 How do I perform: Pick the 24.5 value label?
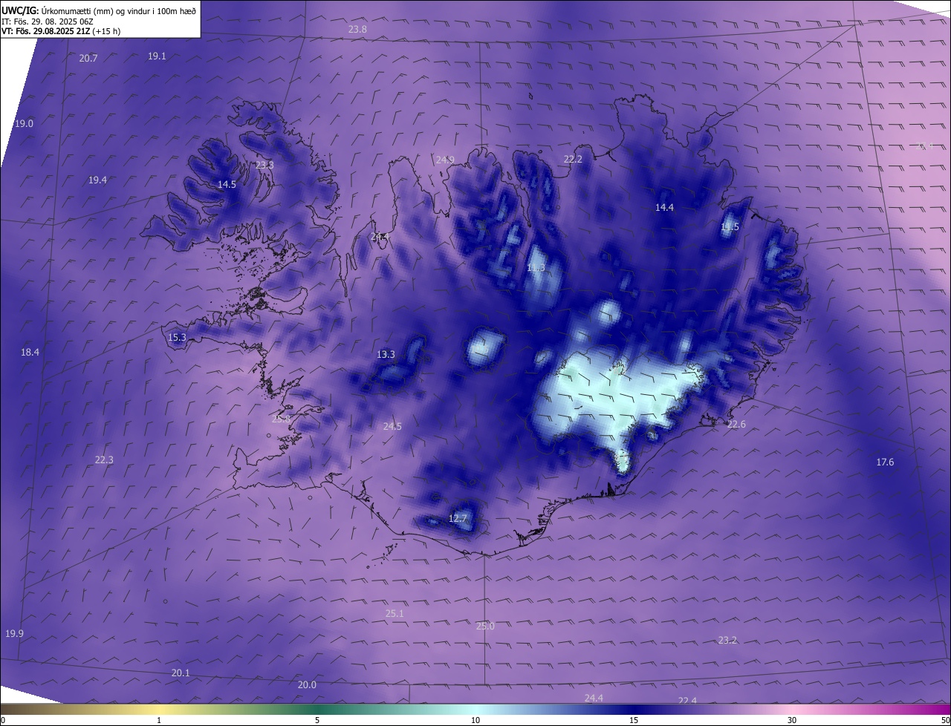(x=392, y=426)
